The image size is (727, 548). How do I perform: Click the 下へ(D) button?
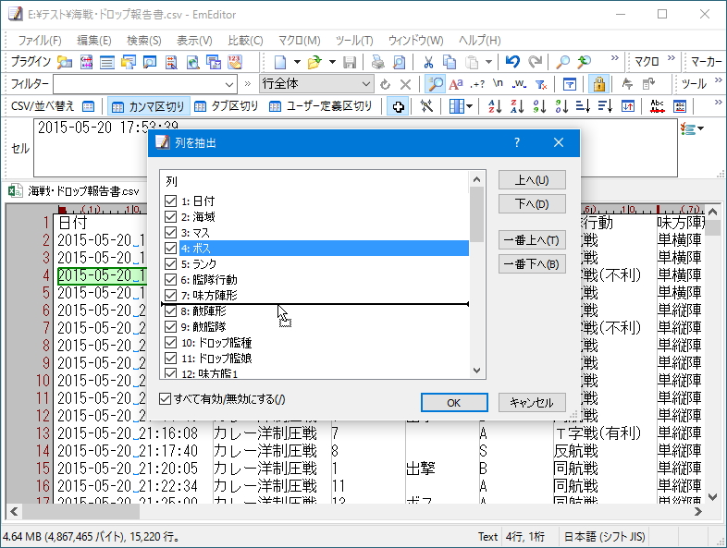tap(532, 204)
